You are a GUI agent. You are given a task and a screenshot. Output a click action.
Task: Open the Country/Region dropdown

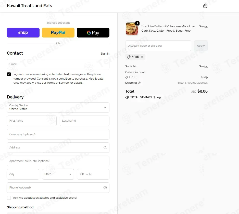point(58,107)
